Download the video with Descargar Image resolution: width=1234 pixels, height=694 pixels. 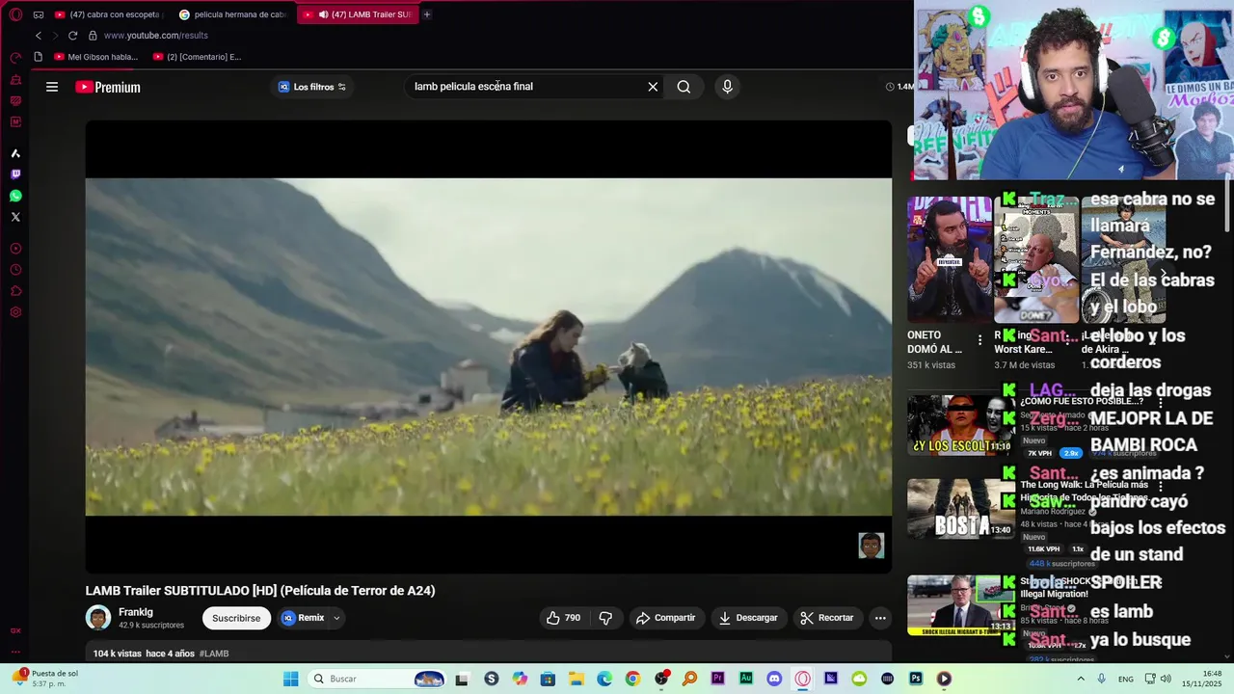[748, 618]
